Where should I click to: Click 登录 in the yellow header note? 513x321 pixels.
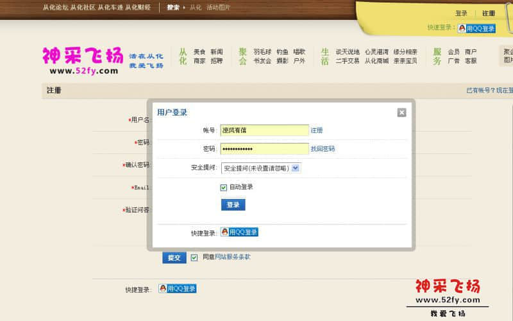click(461, 13)
